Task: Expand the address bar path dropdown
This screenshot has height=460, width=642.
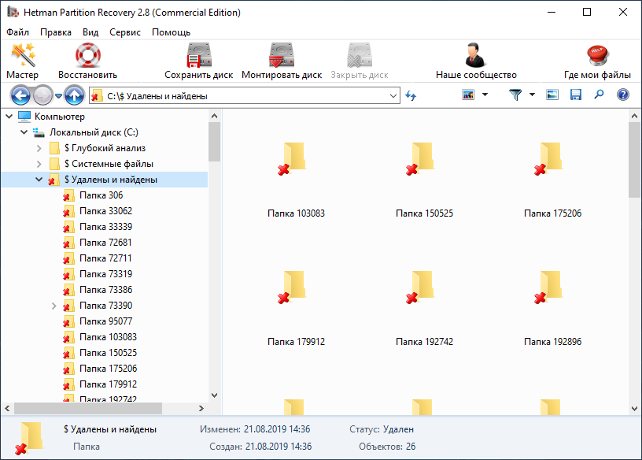Action: tap(393, 95)
